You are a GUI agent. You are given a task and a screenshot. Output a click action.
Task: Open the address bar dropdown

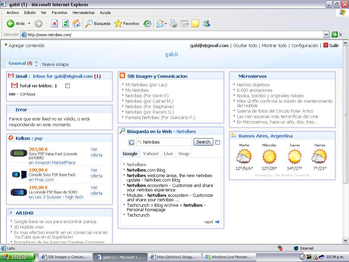coord(326,34)
